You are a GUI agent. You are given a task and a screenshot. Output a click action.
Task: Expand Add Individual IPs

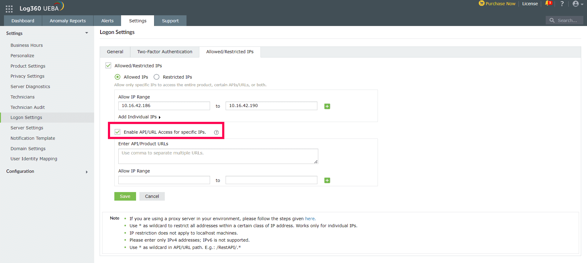coord(139,117)
